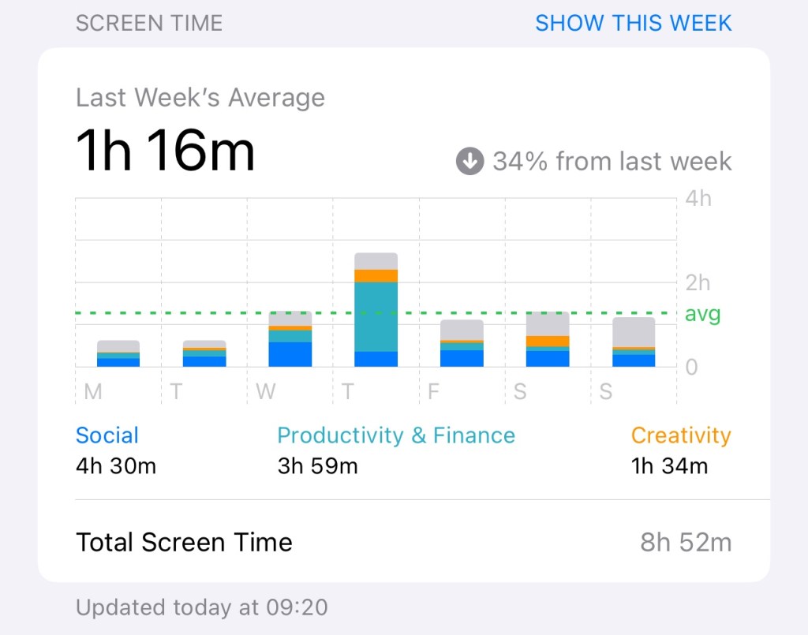Viewport: 808px width, 635px height.
Task: Tap Thursday's tallest usage bar
Action: [376, 310]
